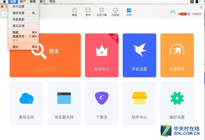
Task: Toggle the night mode moon icon
Action: click(201, 7)
